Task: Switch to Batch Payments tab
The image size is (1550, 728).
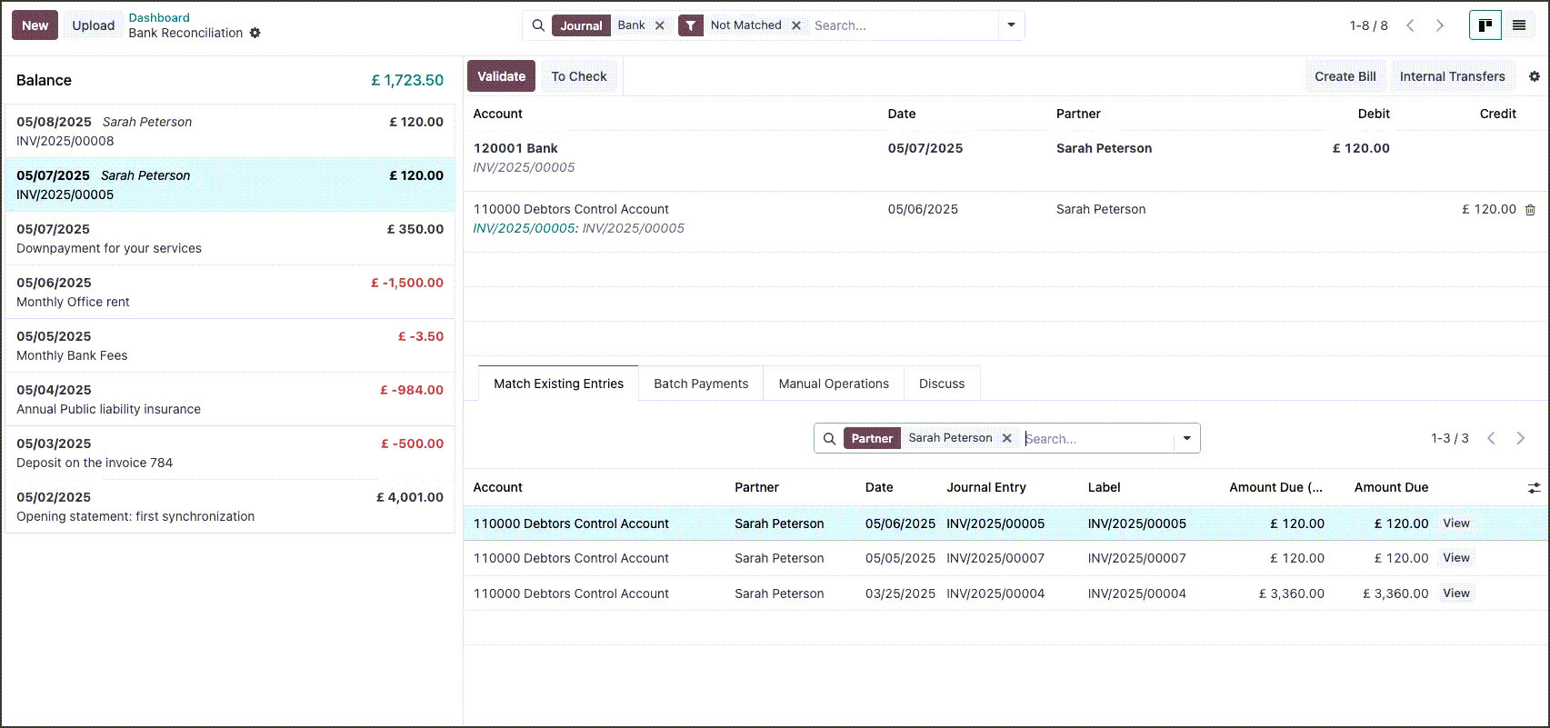Action: pos(701,384)
